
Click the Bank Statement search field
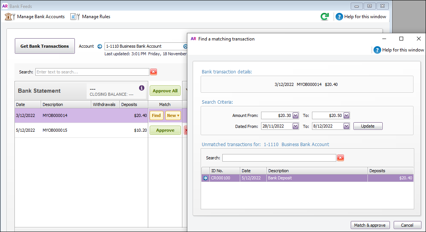pos(92,72)
